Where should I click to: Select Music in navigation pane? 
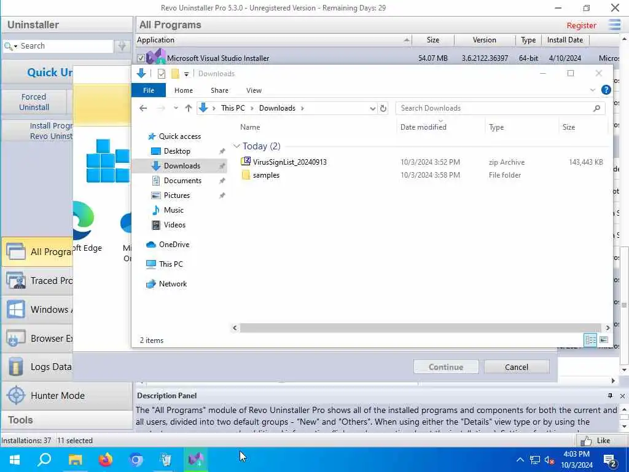[x=173, y=210]
